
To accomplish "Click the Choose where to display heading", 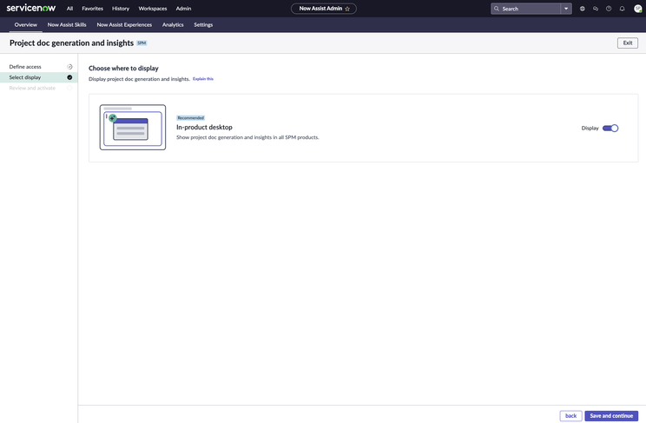I will 123,68.
